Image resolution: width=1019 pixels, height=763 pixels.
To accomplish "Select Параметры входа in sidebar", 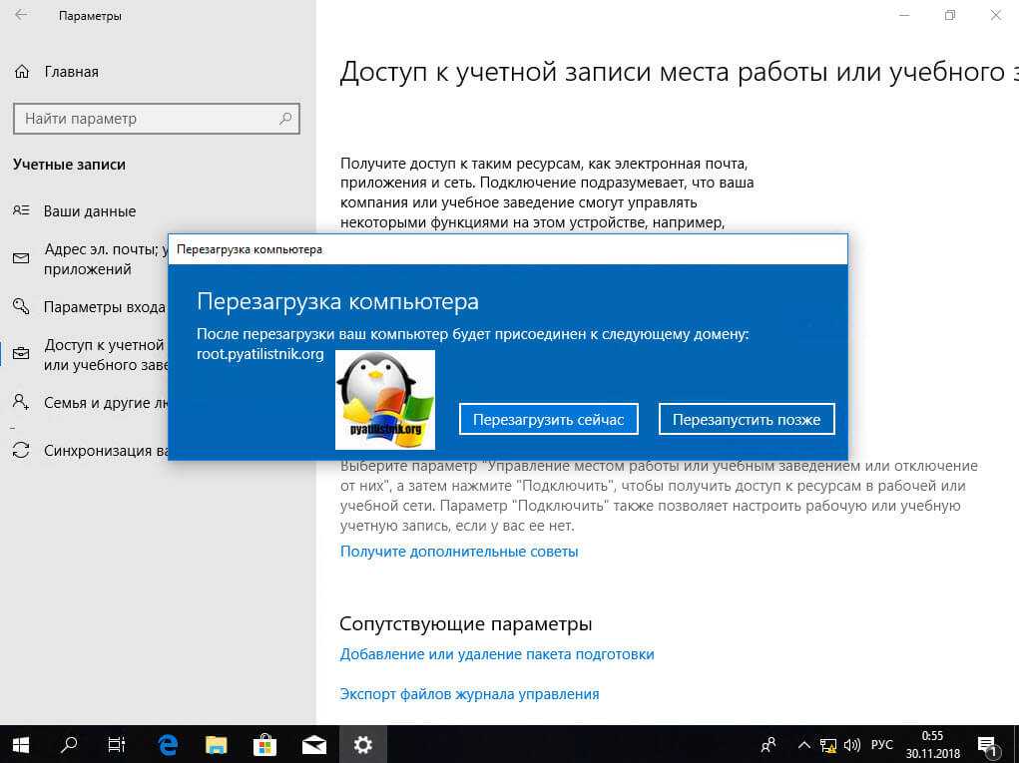I will coord(104,306).
